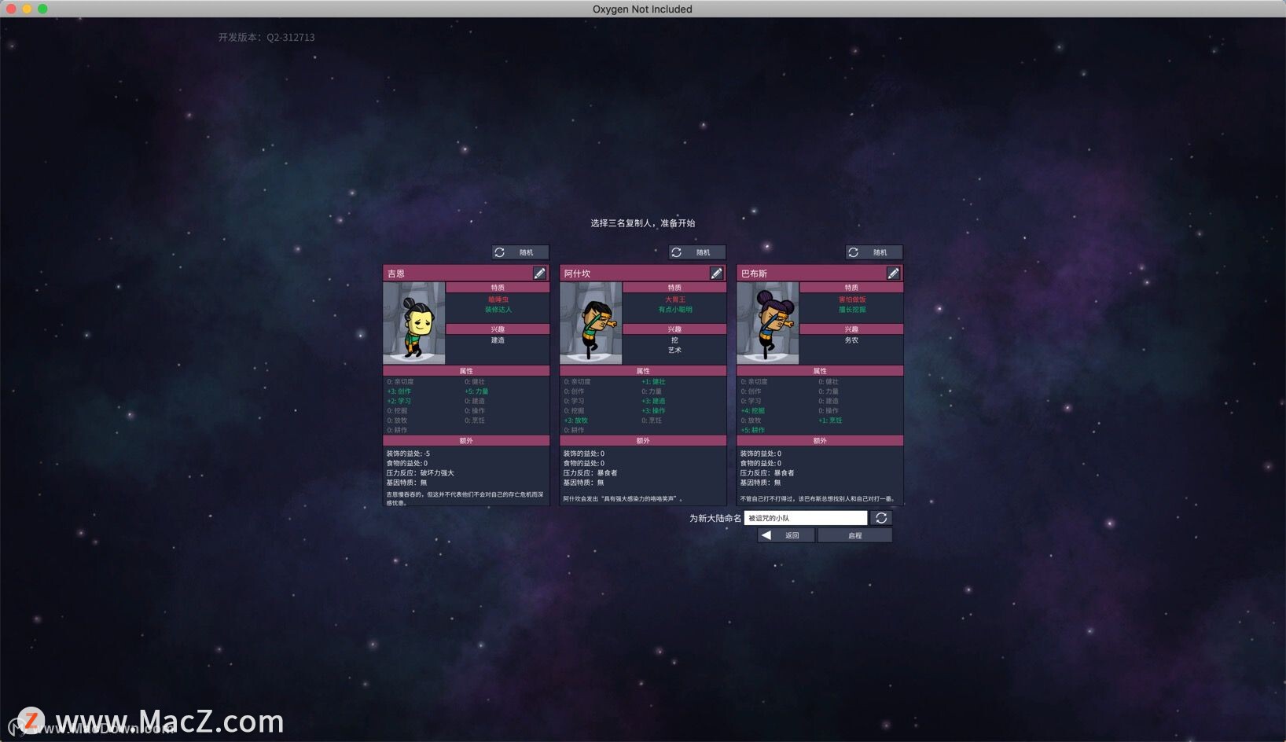Reroll 巴布斯 using the 随机 button
This screenshot has width=1286, height=742.
click(x=874, y=252)
